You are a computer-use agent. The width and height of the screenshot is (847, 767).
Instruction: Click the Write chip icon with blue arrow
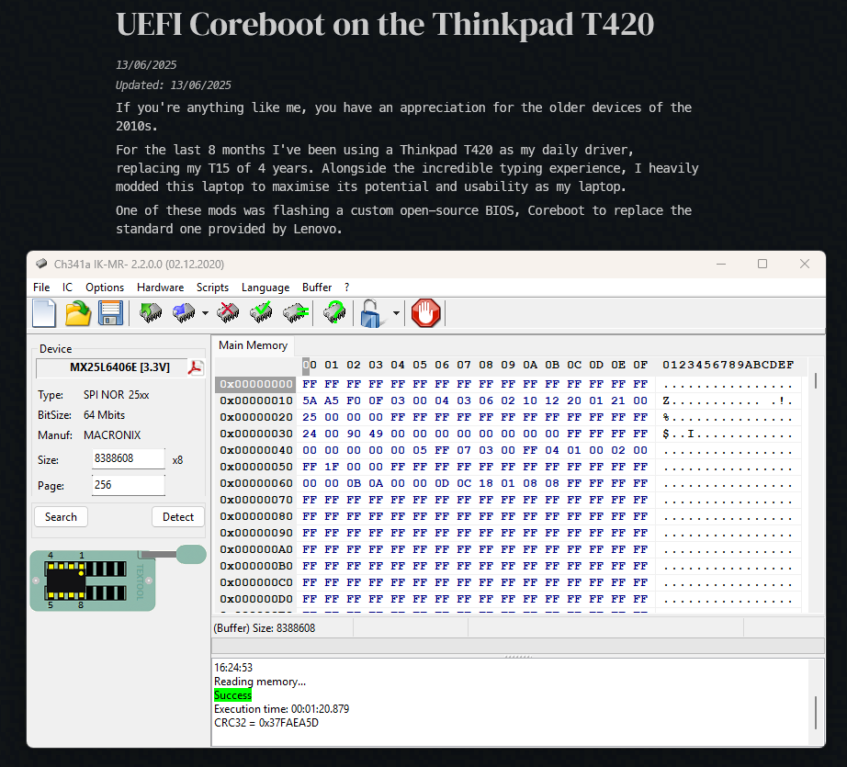[184, 312]
